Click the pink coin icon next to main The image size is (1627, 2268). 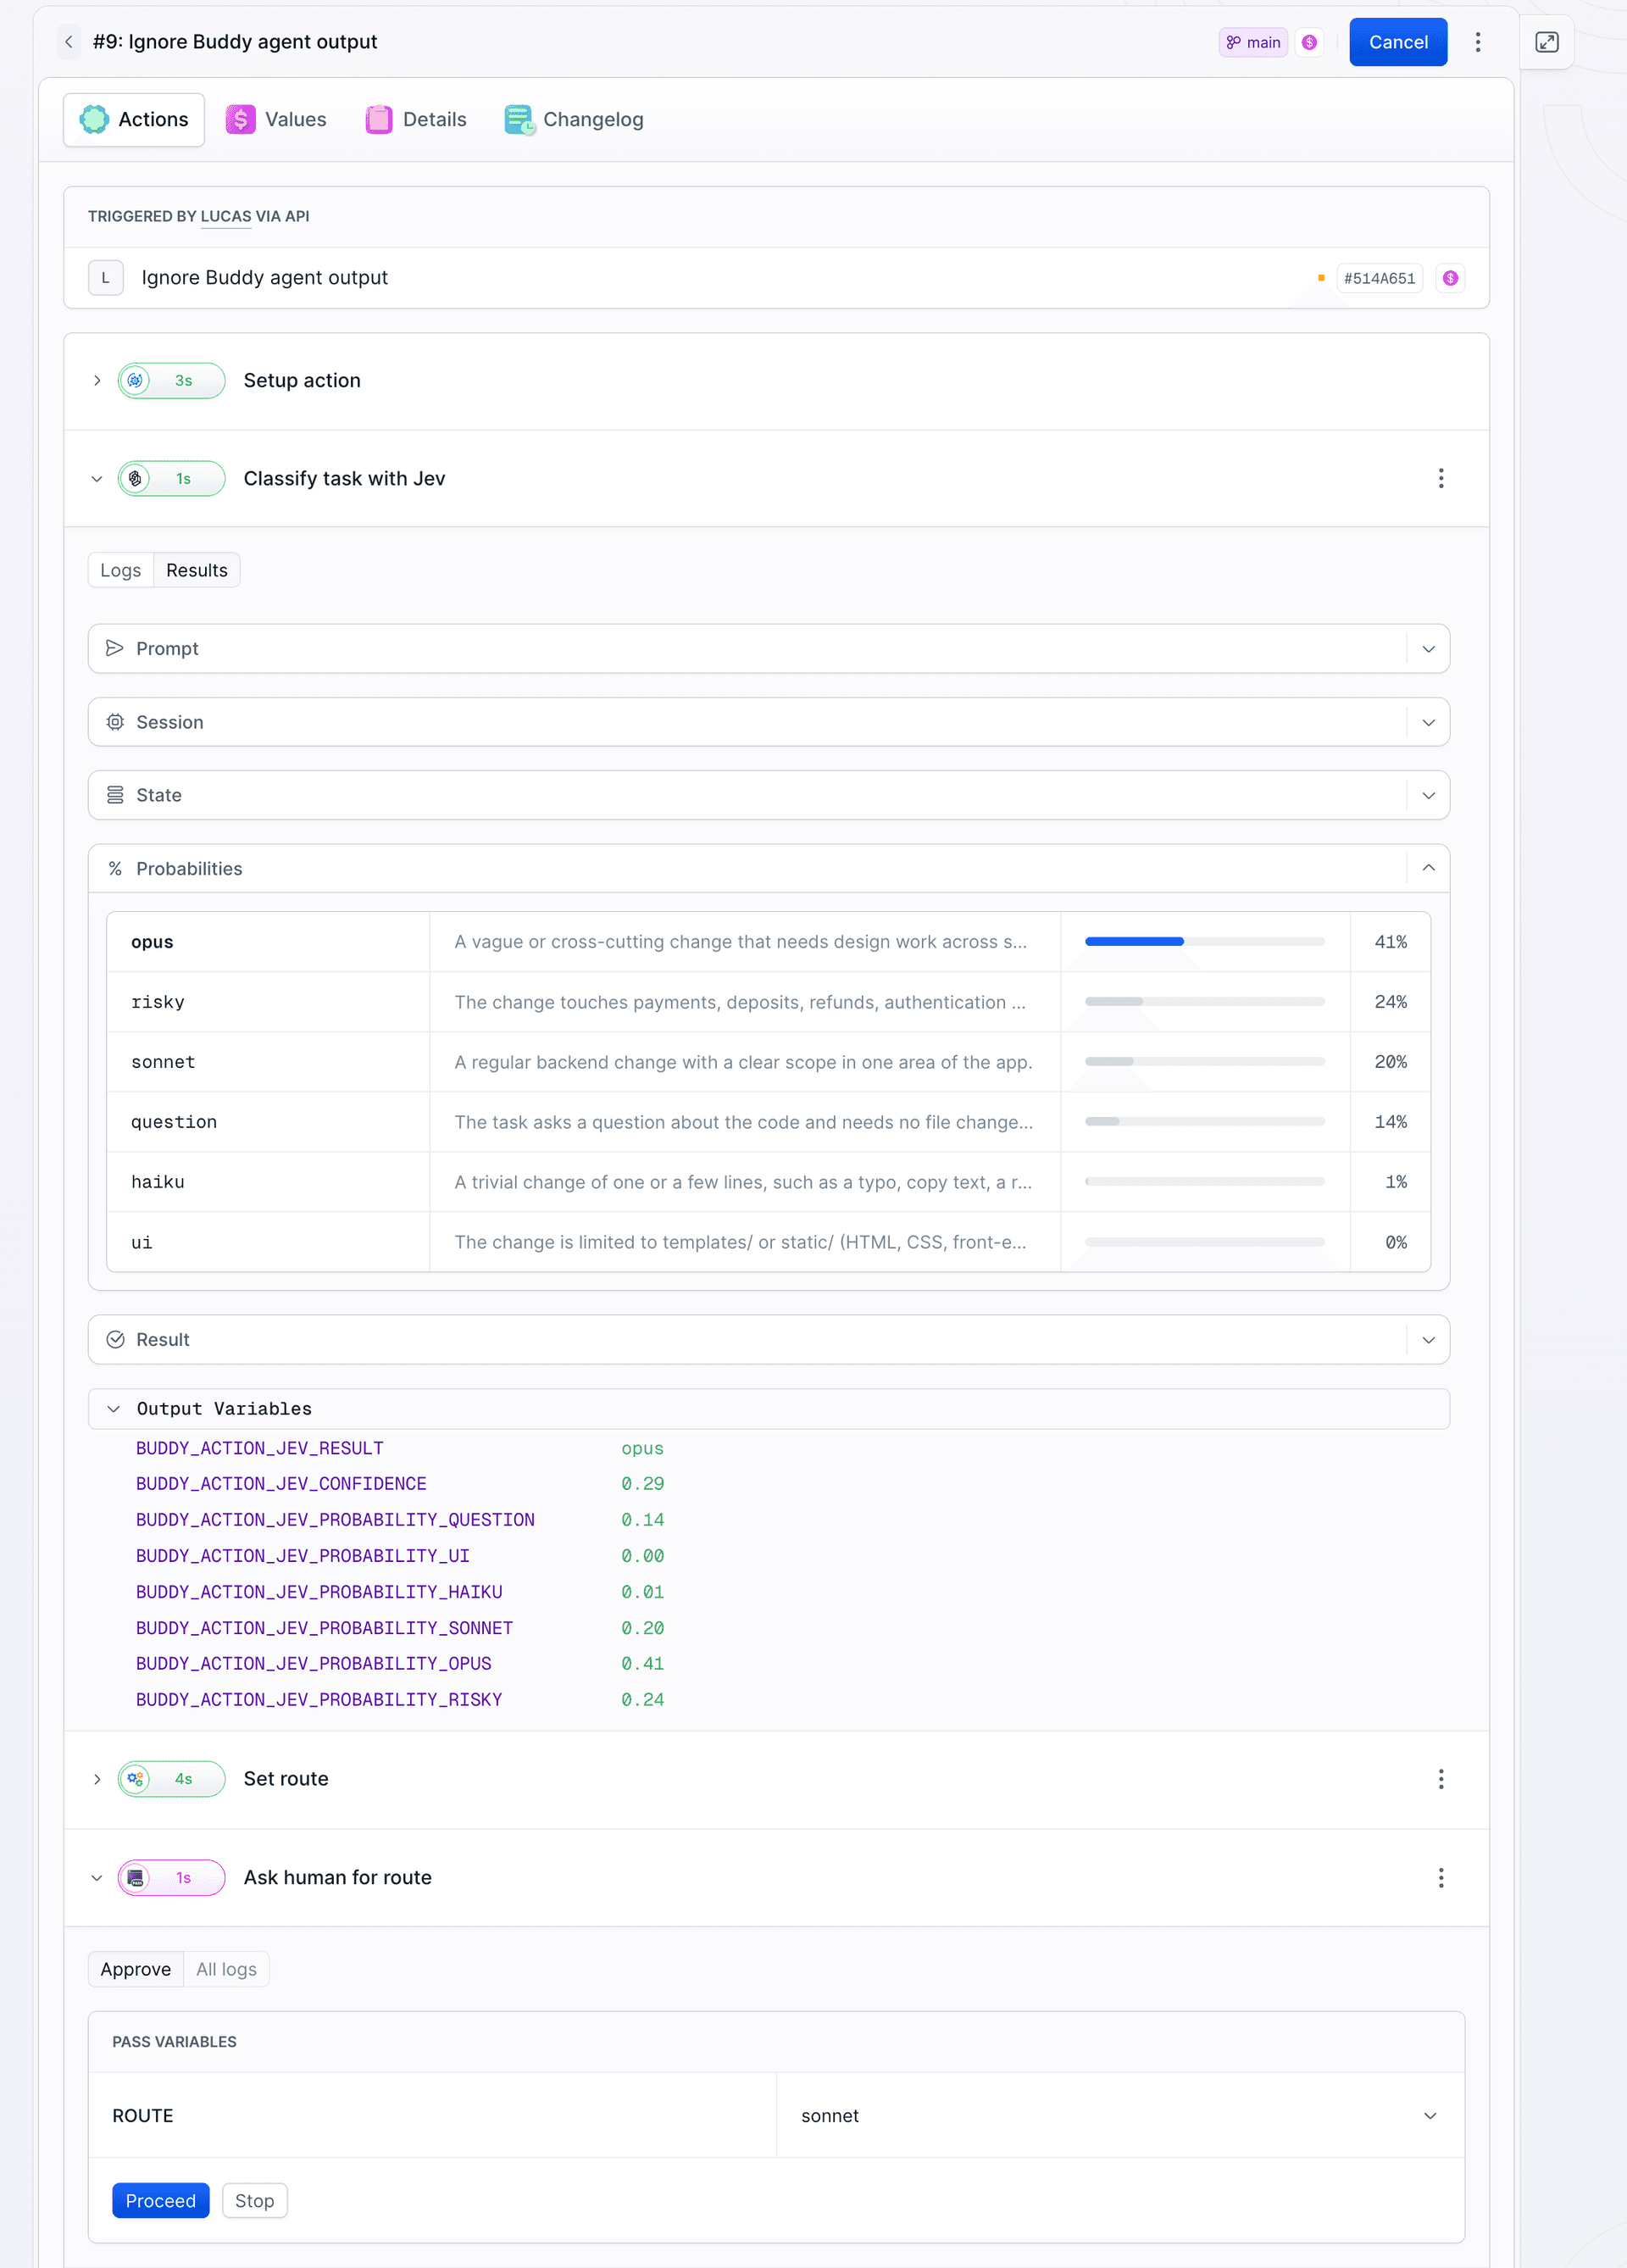coord(1309,42)
